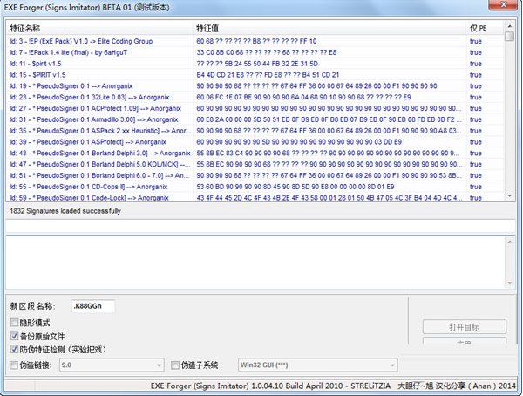Close the EXE Forger window
The width and height of the screenshot is (523, 396).
click(504, 4)
